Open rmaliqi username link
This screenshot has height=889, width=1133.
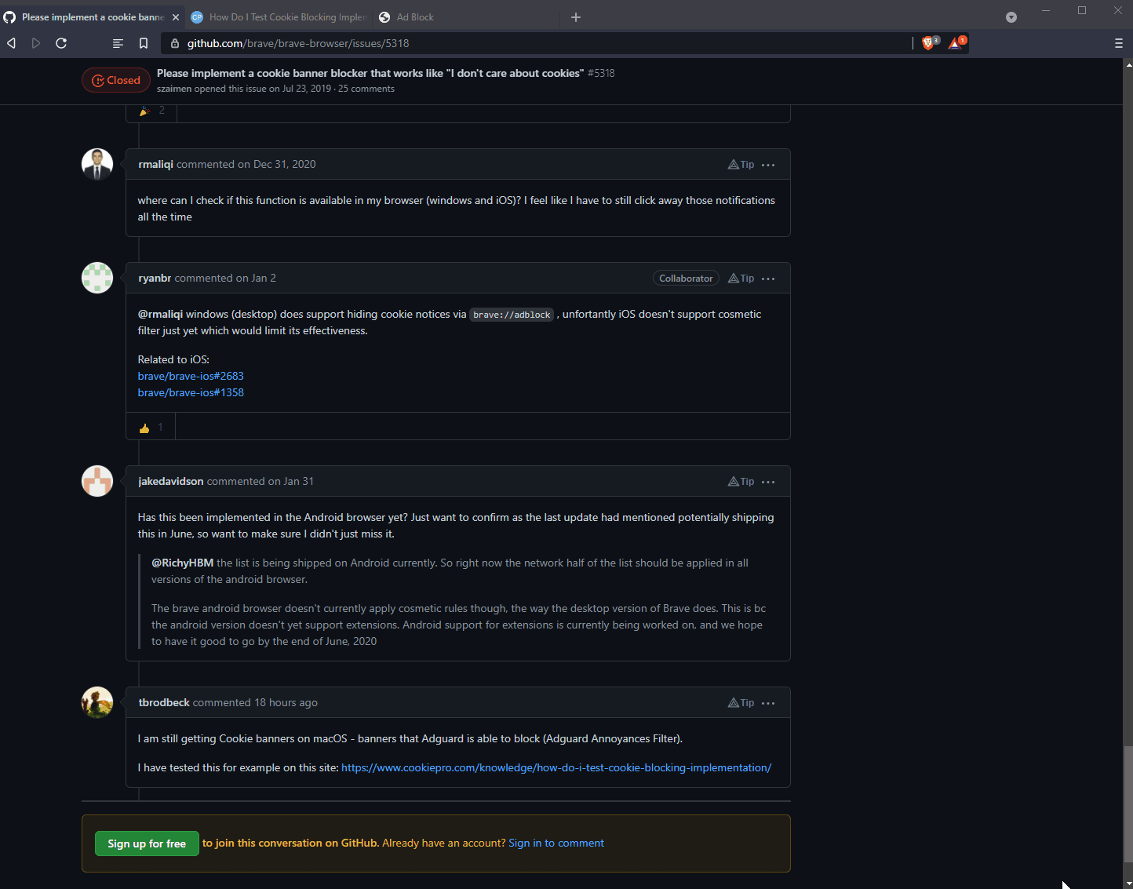[x=155, y=164]
